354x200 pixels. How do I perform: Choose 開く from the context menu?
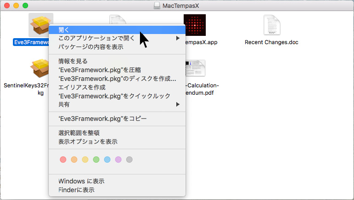coord(64,29)
